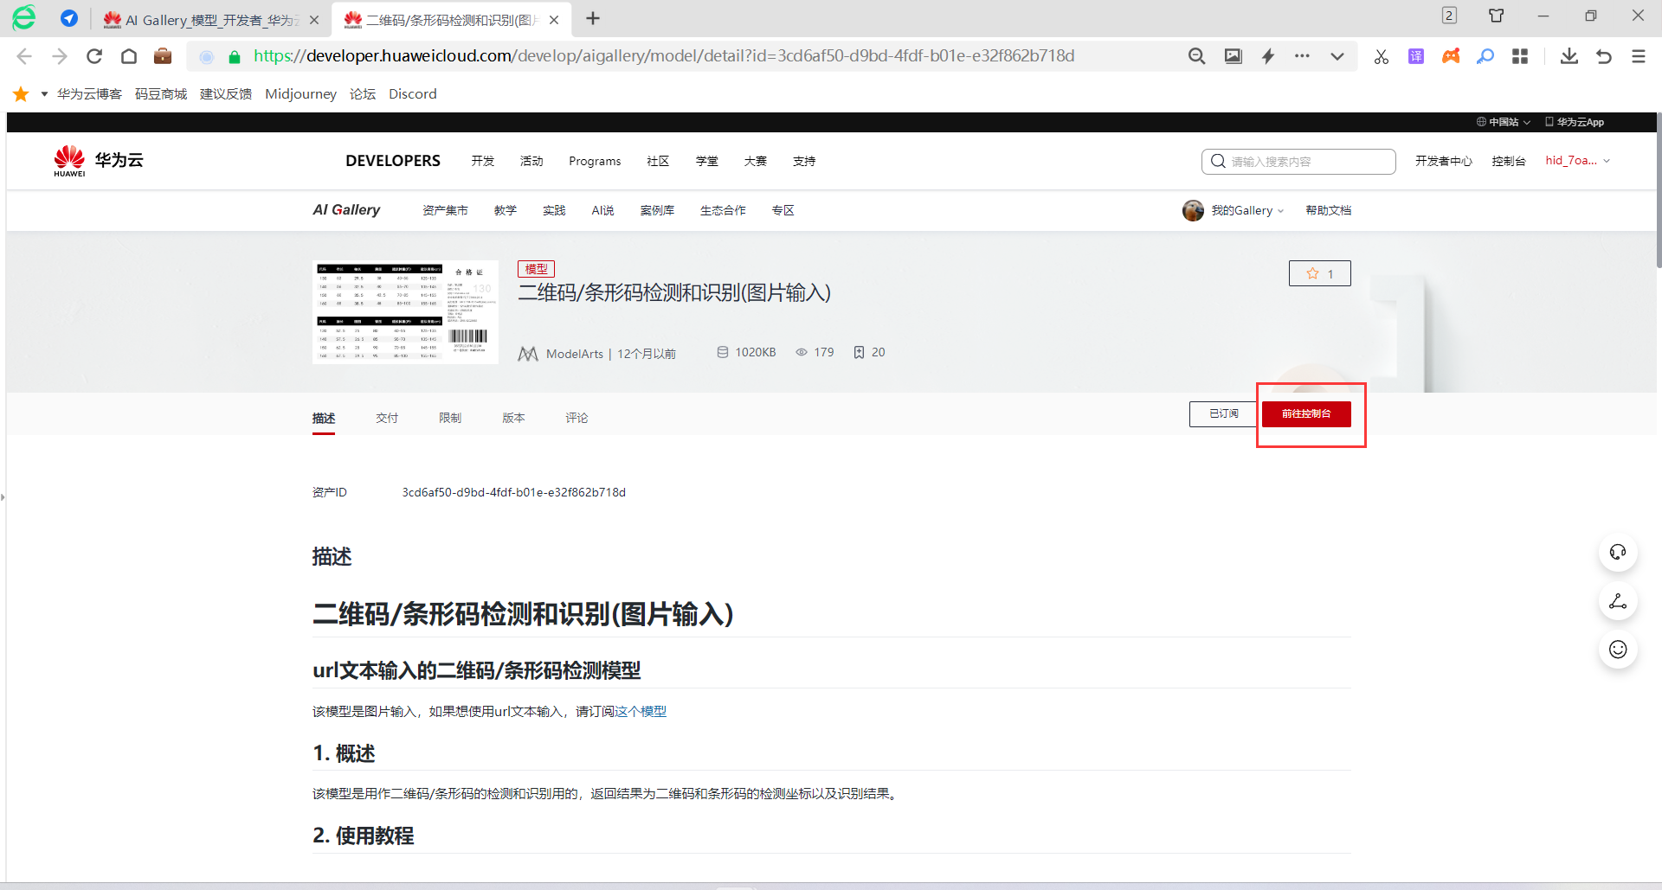The width and height of the screenshot is (1662, 890).
Task: Switch to the AI Gallery browser tab
Action: [x=210, y=20]
